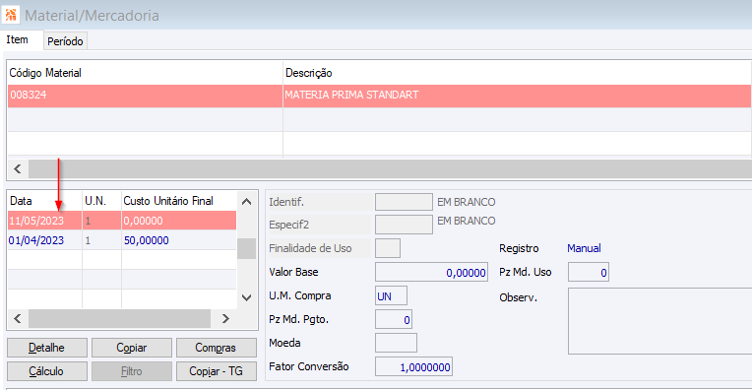Image resolution: width=752 pixels, height=390 pixels.
Task: Run the Cálculo button
Action: (47, 371)
